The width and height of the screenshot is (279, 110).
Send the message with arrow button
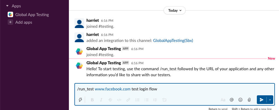262,100
